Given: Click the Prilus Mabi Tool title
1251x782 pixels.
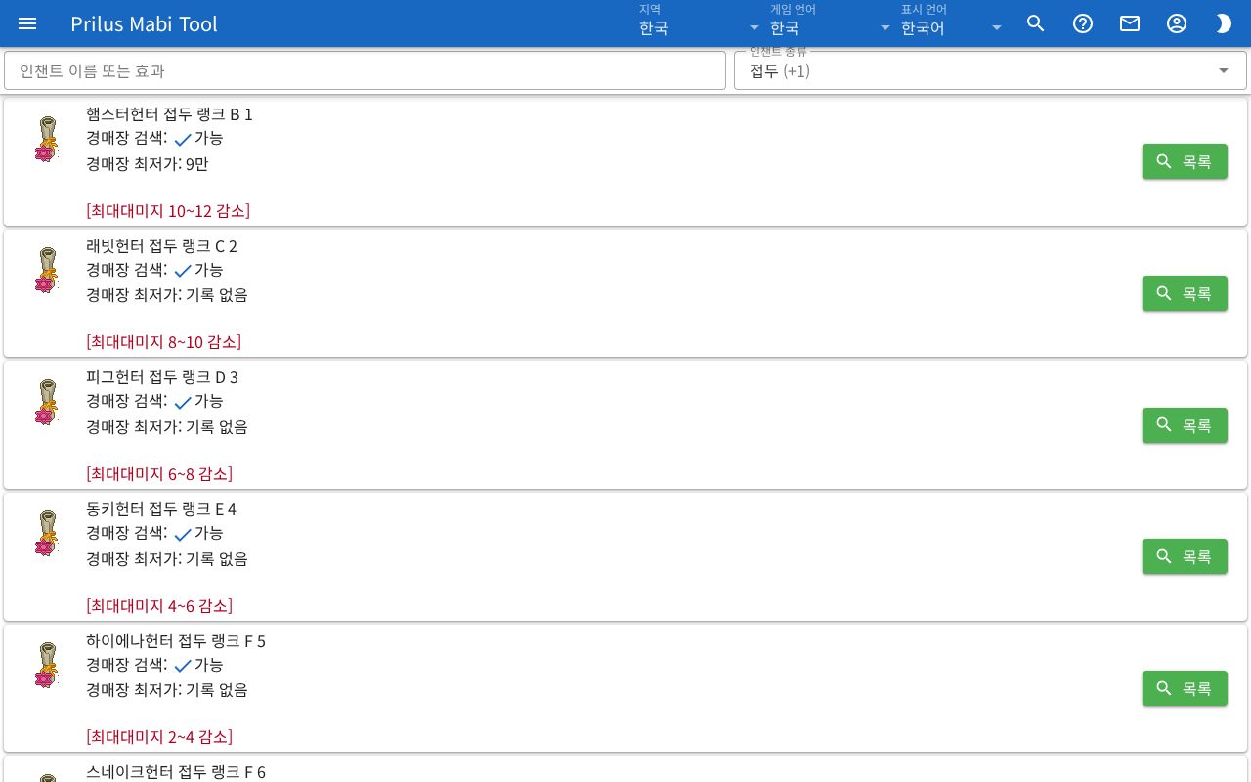Looking at the screenshot, I should point(144,23).
